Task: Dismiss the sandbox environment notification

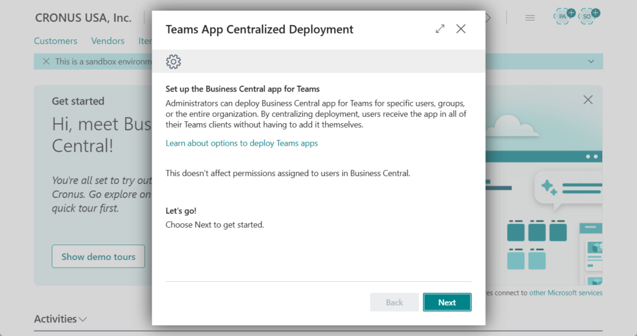Action: (x=46, y=62)
